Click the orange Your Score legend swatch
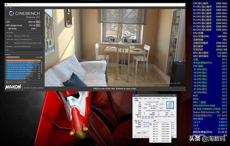The image size is (230, 146). [7, 82]
